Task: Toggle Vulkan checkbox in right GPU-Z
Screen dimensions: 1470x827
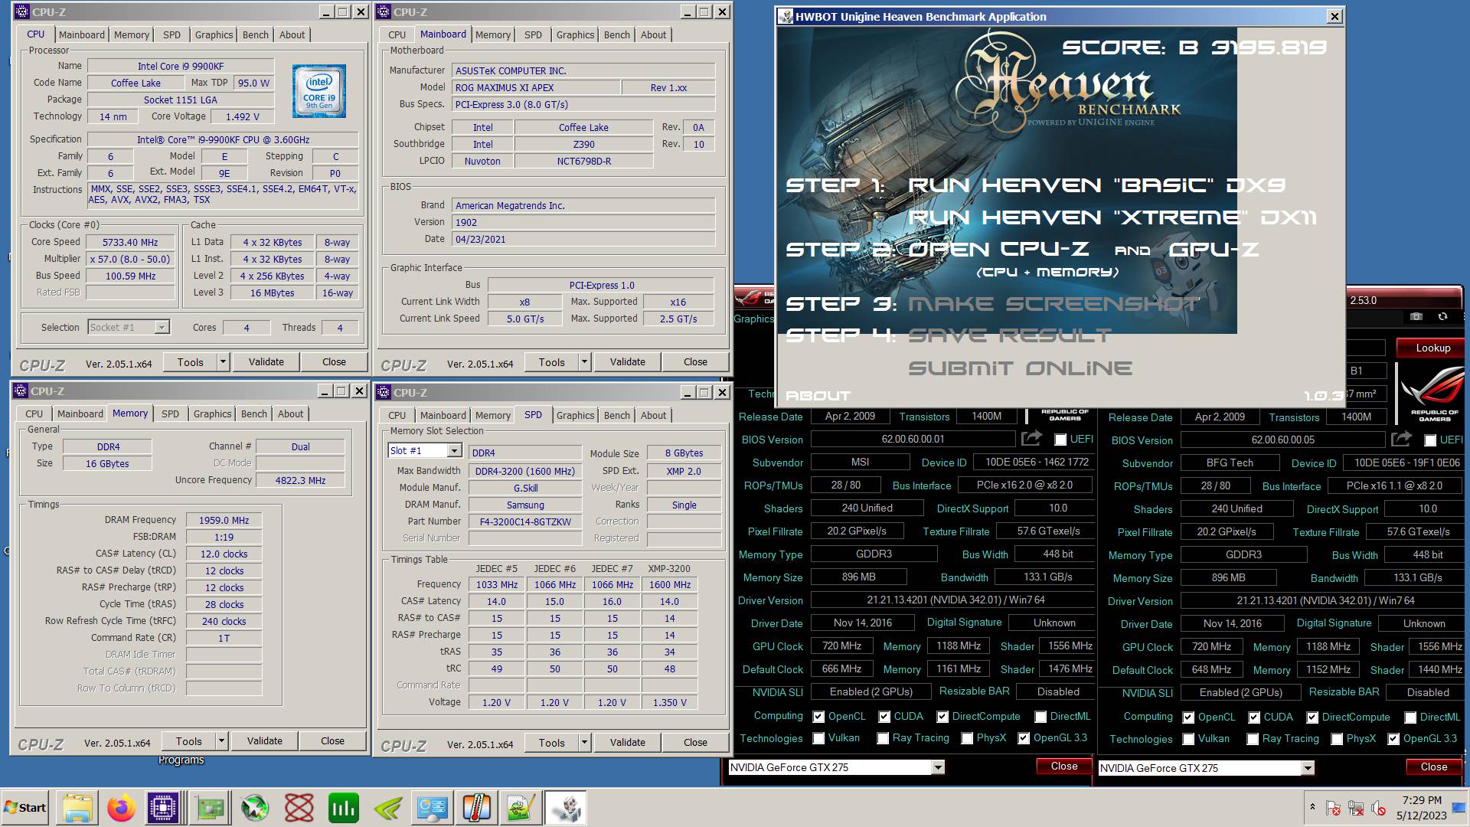Action: pyautogui.click(x=1188, y=739)
